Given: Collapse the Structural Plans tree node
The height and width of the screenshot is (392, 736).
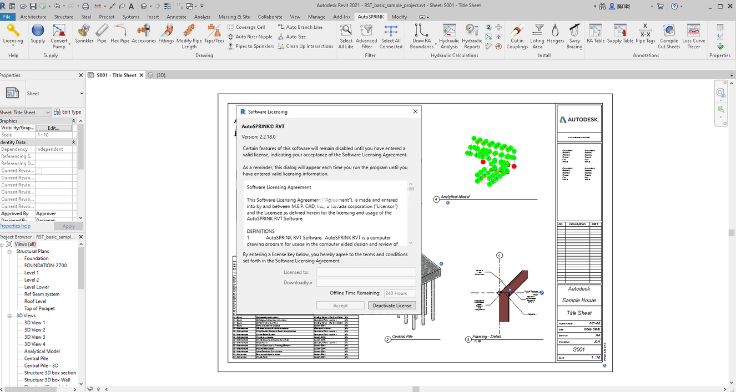Looking at the screenshot, I should pos(10,251).
